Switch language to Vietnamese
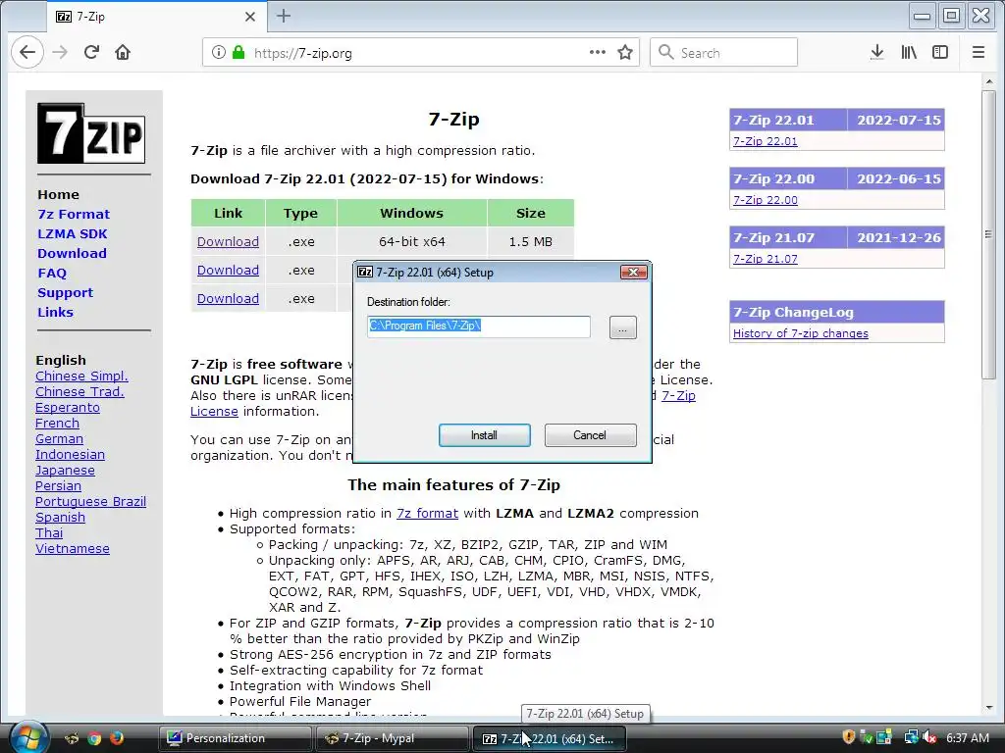This screenshot has width=1005, height=753. (73, 549)
